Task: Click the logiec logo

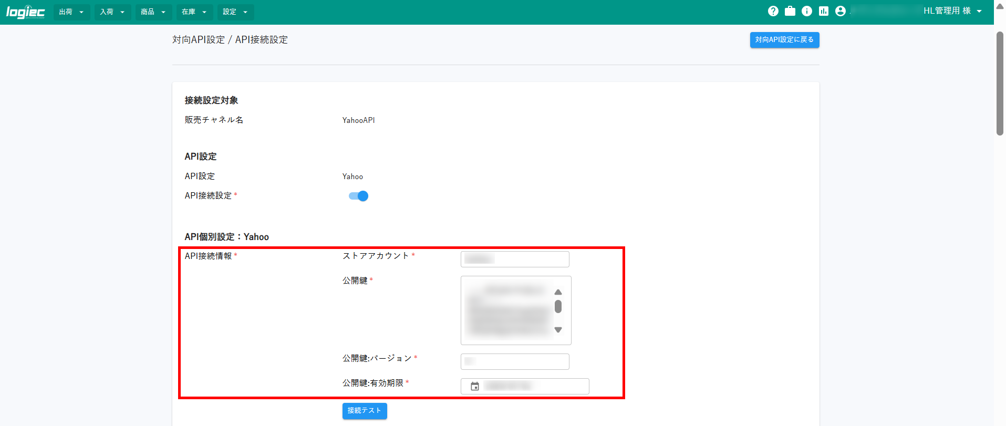Action: tap(25, 12)
